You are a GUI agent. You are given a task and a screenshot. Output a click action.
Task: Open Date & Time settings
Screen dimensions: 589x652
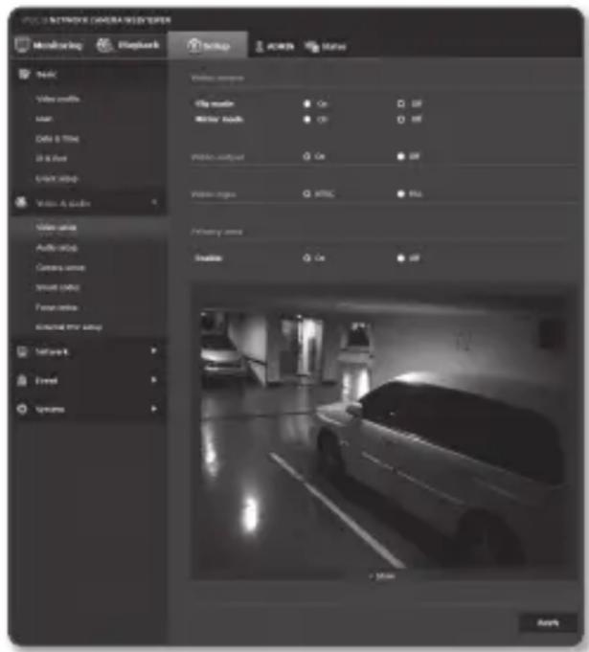[x=57, y=139]
